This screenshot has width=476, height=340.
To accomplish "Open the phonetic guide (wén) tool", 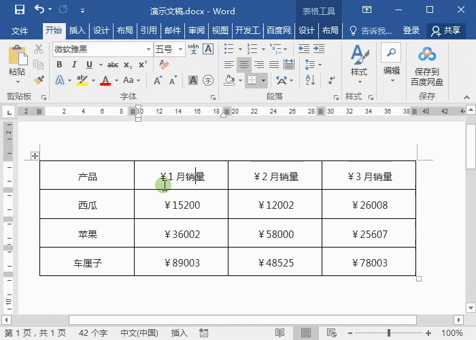I will [x=193, y=49].
